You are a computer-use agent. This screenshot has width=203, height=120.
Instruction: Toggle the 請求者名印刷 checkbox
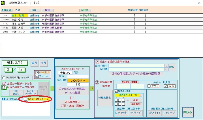click(x=116, y=91)
